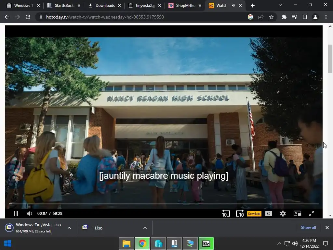The width and height of the screenshot is (333, 250).
Task: Click the Chrome taskbar icon
Action: click(x=142, y=243)
